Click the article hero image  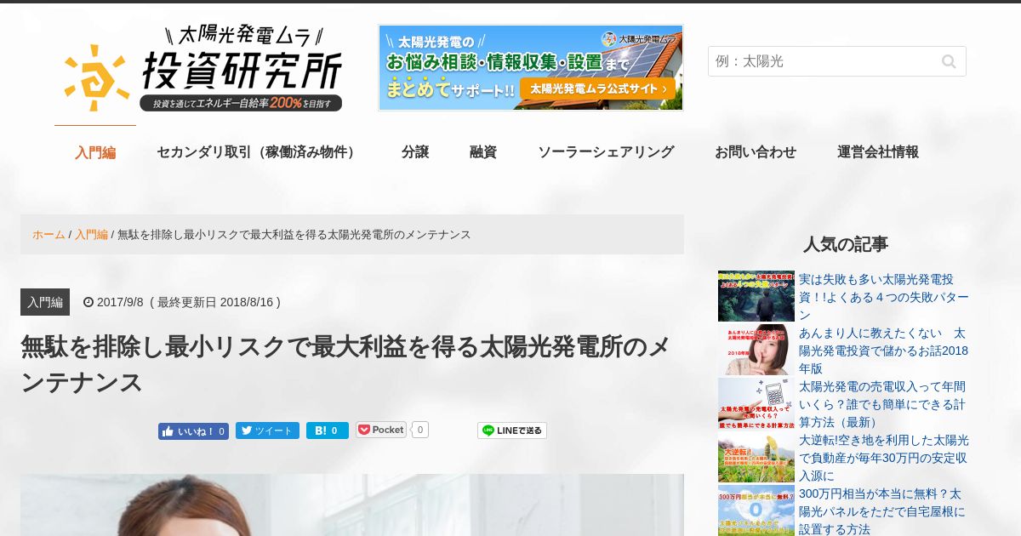pos(352,505)
